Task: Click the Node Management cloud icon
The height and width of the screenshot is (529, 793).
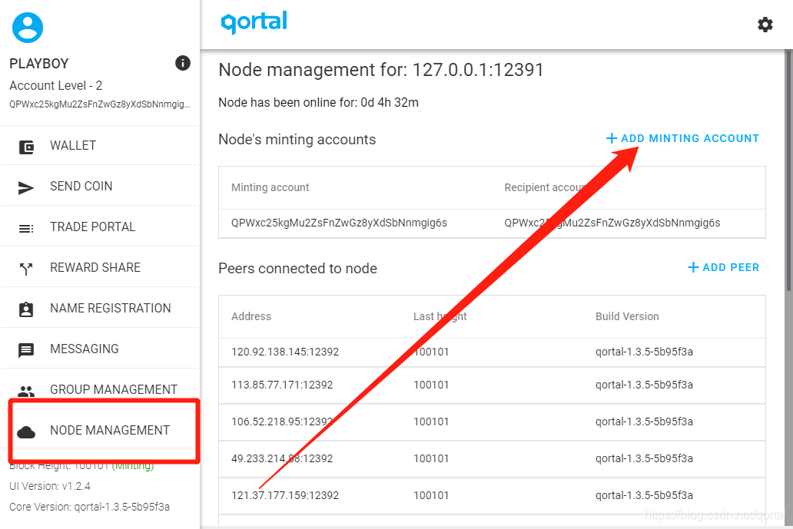Action: click(26, 432)
